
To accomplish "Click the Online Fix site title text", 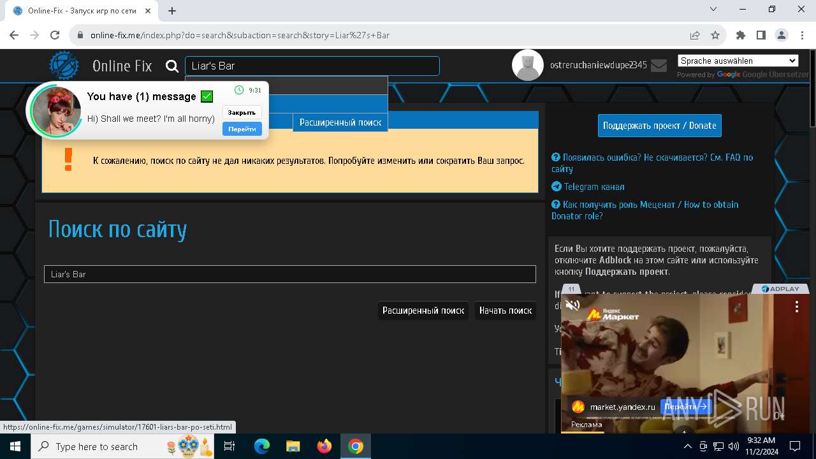I will click(x=122, y=66).
